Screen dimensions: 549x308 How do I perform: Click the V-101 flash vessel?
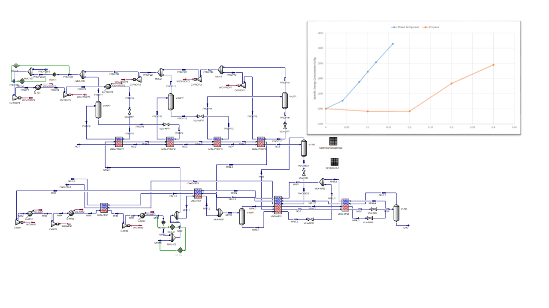(x=396, y=213)
